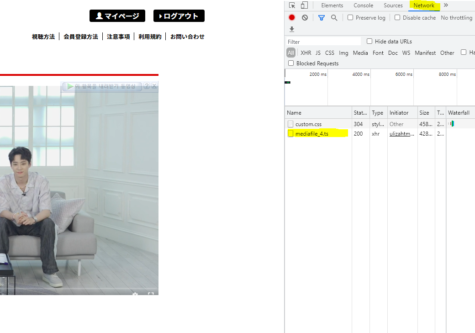Viewport: 475px width, 333px height.
Task: Check Hide data URLs
Action: (369, 41)
